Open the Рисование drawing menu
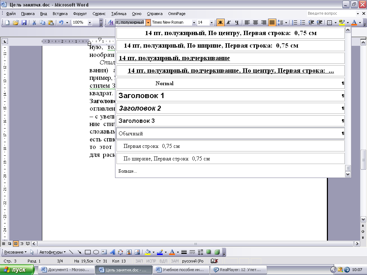 [15, 252]
